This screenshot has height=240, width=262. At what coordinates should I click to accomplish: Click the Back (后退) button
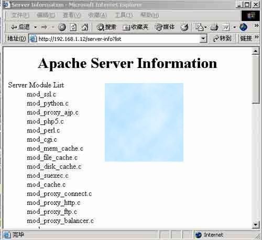coord(20,27)
